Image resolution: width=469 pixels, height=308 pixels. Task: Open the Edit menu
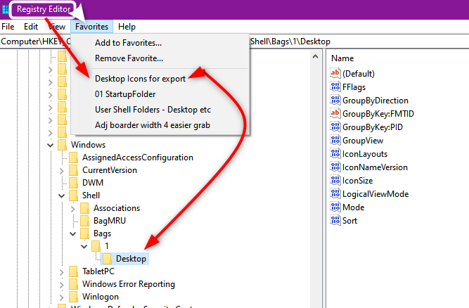[31, 27]
